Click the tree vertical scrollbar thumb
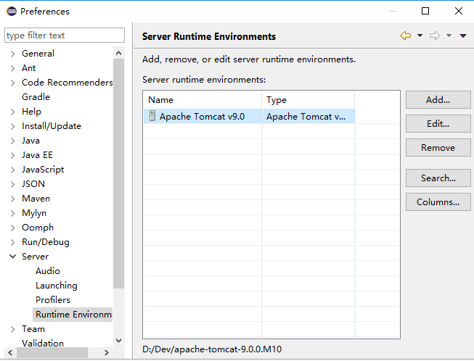Screen dimensions: 474x361 [x=119, y=173]
